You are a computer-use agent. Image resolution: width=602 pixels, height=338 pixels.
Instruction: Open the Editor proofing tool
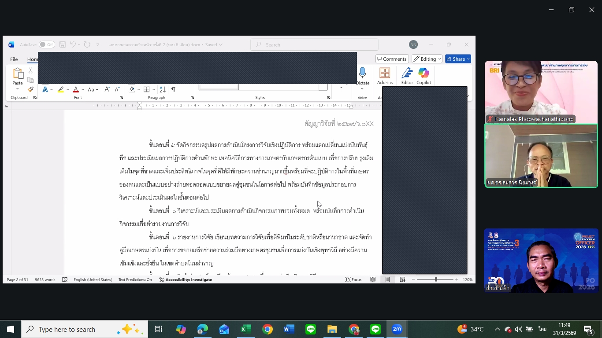pos(407,76)
